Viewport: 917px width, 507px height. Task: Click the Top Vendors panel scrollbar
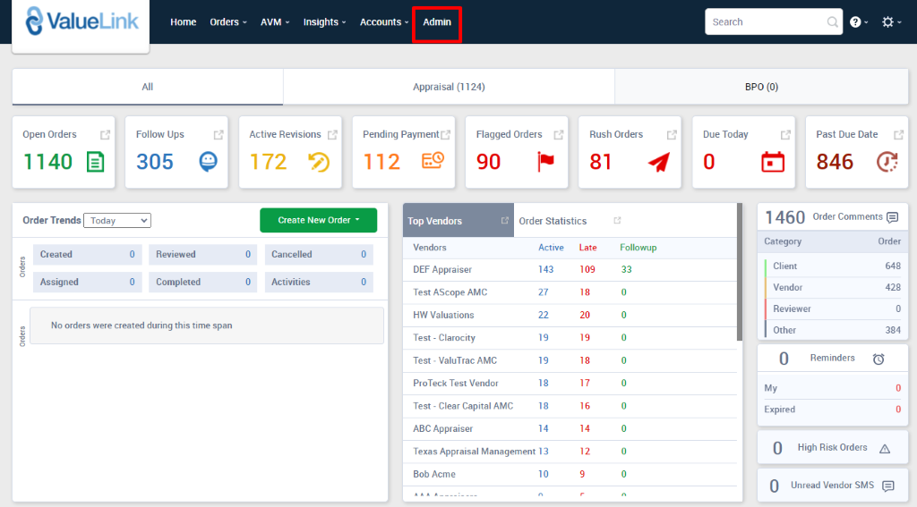point(740,272)
